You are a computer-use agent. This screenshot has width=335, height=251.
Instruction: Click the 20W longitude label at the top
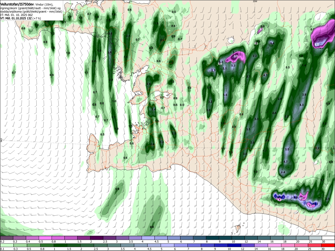pyautogui.click(x=255, y=1)
